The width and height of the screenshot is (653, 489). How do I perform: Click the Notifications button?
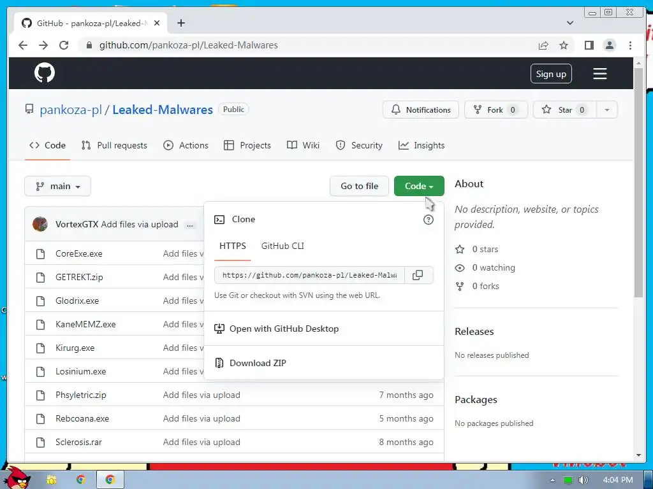(x=421, y=110)
